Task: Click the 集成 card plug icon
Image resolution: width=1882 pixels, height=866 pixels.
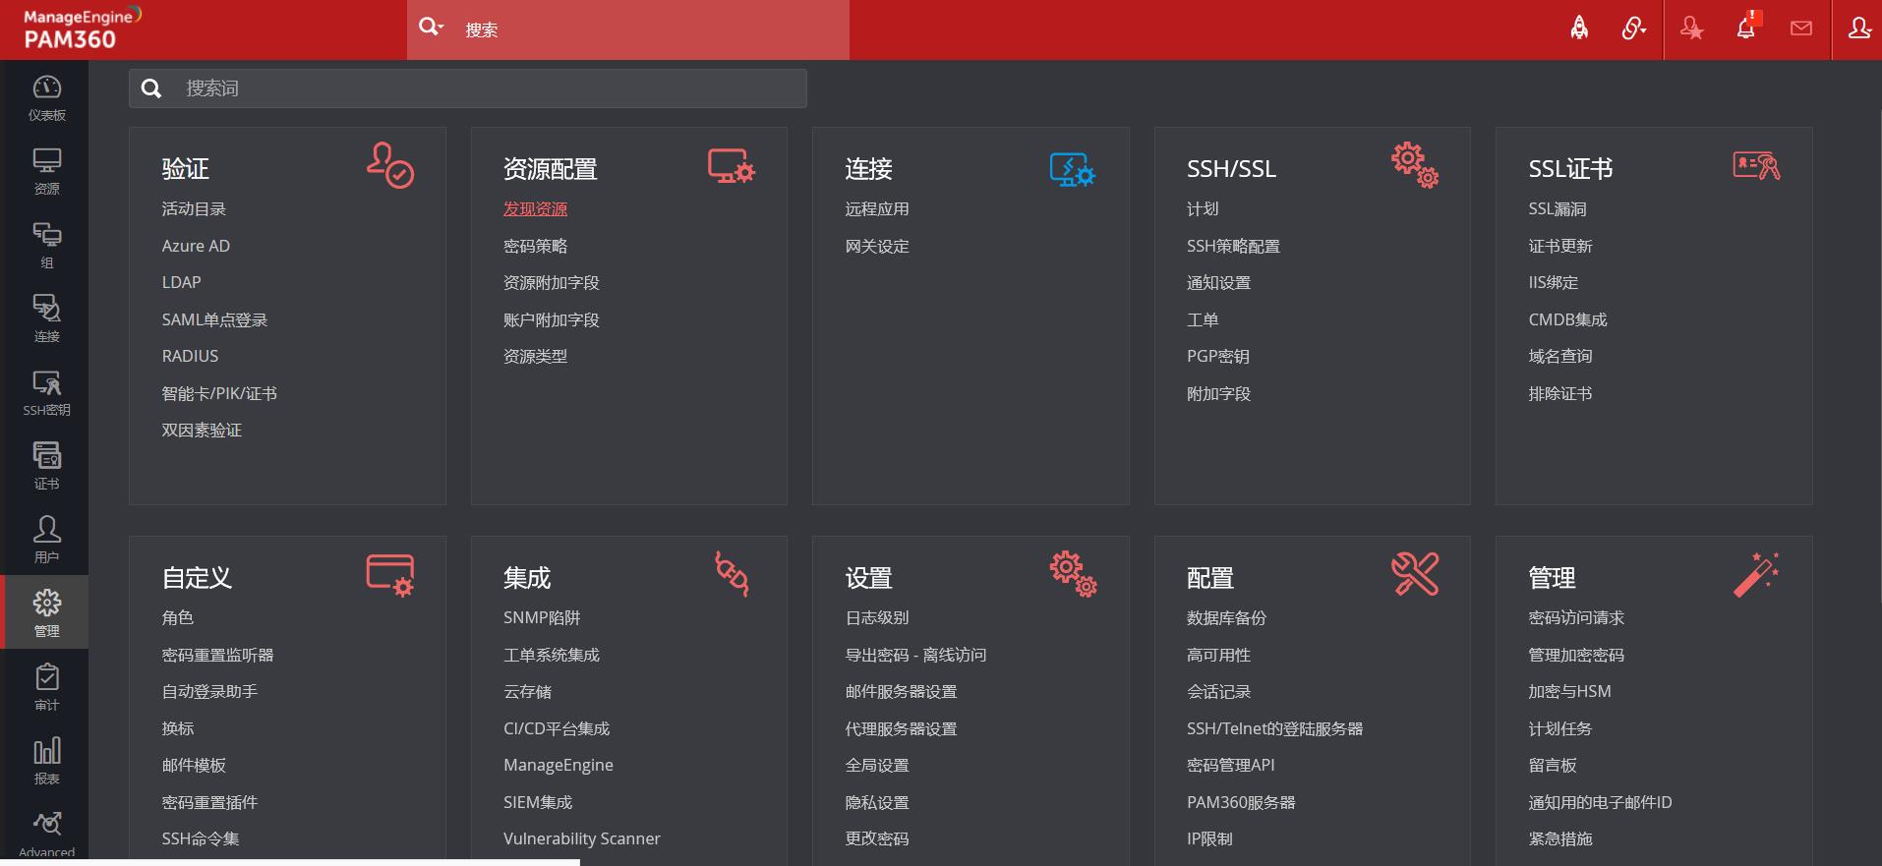Action: 732,574
